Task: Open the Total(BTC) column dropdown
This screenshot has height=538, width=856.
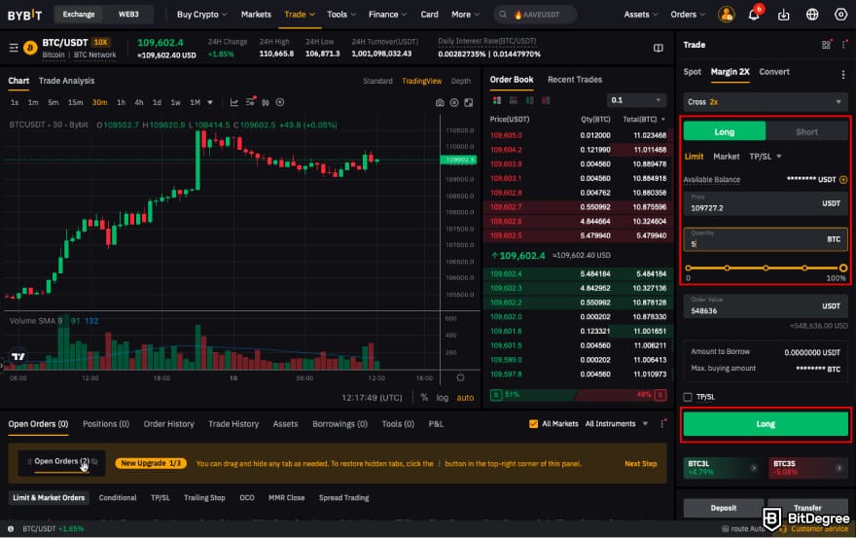Action: 644,119
